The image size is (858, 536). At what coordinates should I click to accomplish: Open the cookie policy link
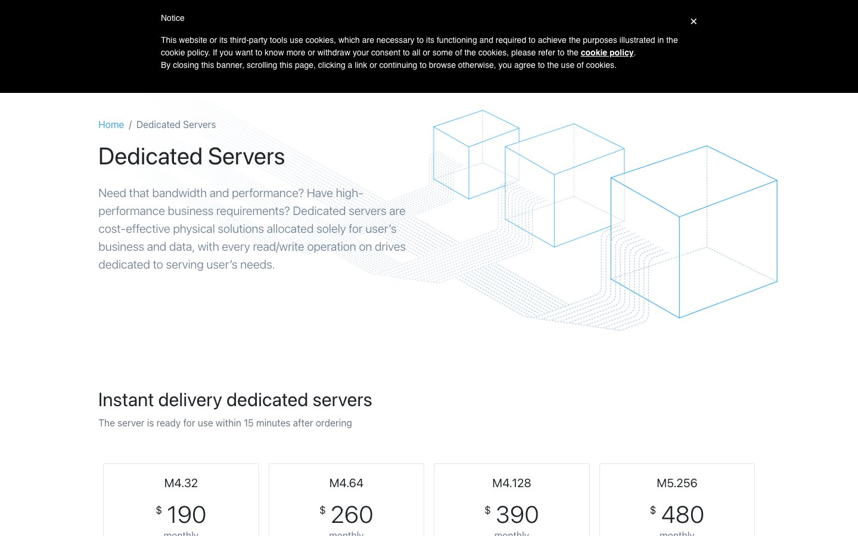point(607,52)
